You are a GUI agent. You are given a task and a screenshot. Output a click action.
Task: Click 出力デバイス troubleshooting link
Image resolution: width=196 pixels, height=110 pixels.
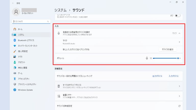click(157, 76)
